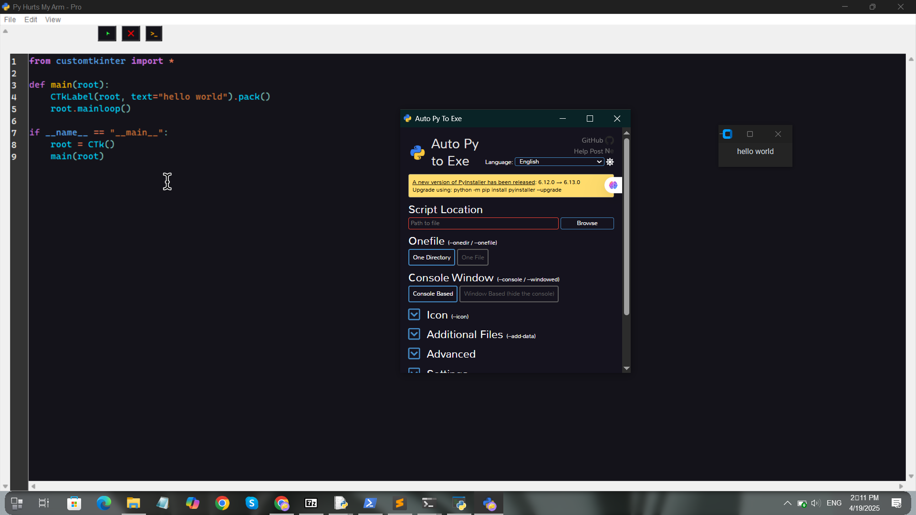Launch Google Chrome from the taskbar

tap(222, 503)
